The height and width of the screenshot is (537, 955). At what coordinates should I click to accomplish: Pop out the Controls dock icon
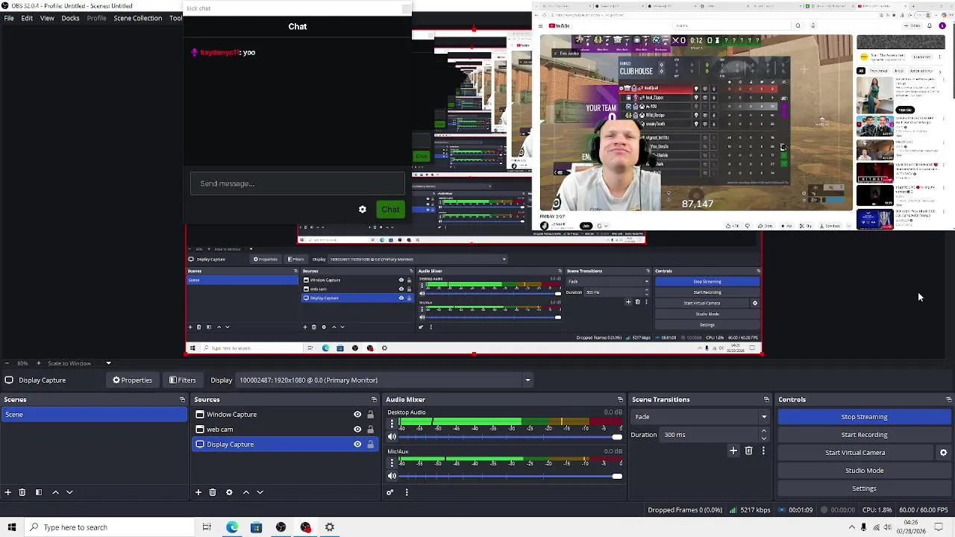948,400
